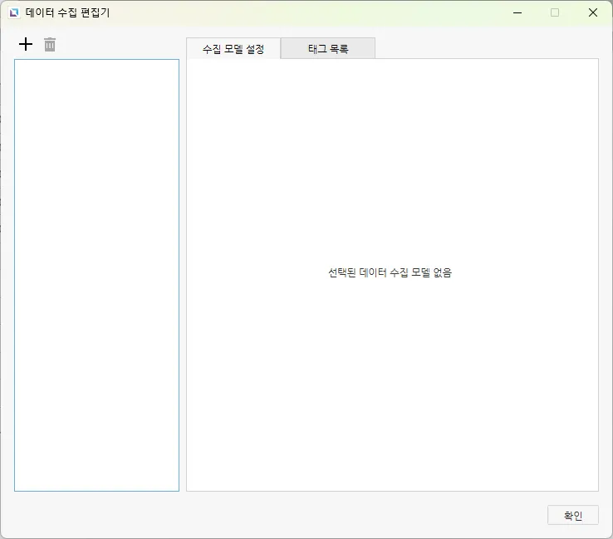Click the 선택된 데이터 수집 모델 없음 message

pyautogui.click(x=390, y=272)
